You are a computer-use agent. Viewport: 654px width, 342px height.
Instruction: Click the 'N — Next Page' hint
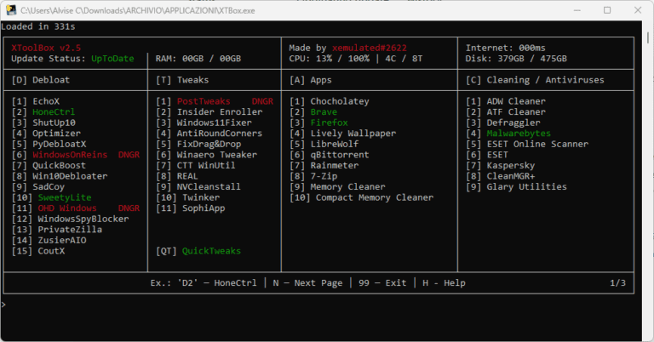coord(307,282)
